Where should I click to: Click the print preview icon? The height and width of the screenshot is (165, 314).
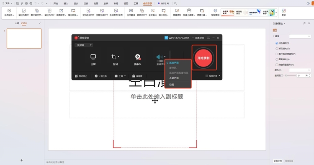click(x=31, y=3)
